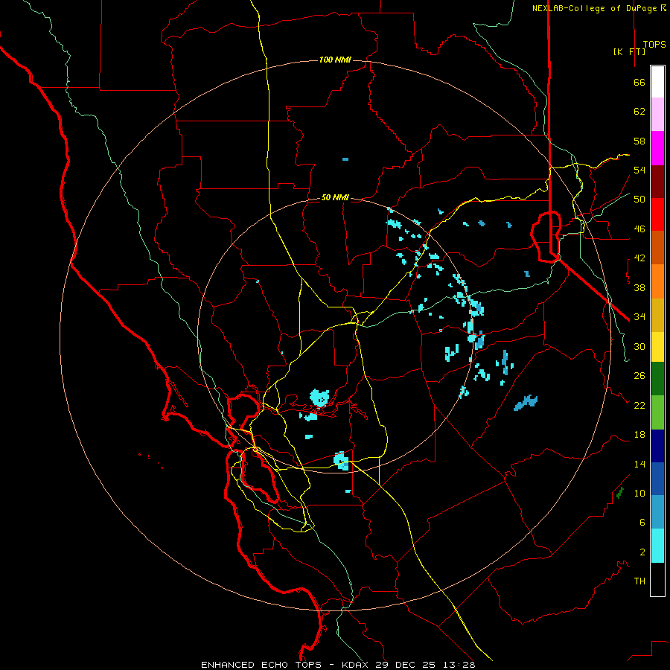This screenshot has width=670, height=670.
Task: Click the 'TH' threshold label
Action: tap(639, 581)
